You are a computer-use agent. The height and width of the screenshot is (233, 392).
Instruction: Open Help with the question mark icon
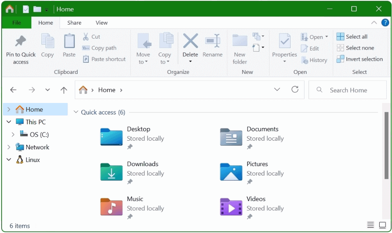click(x=385, y=23)
